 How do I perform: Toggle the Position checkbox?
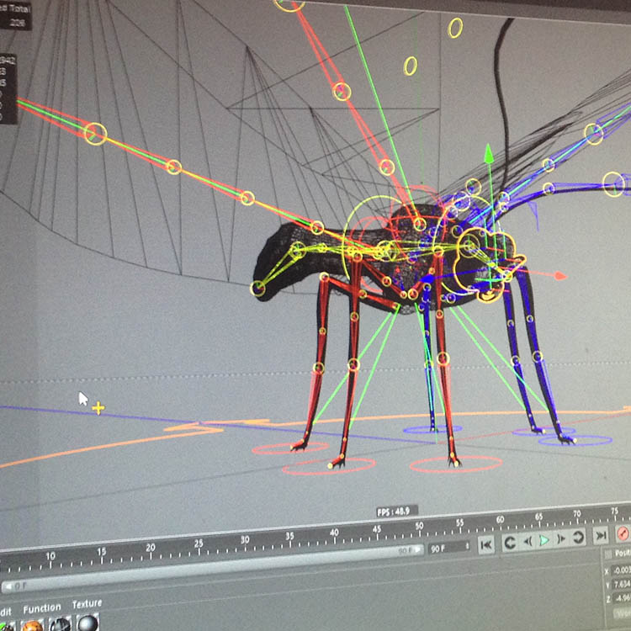pyautogui.click(x=609, y=554)
